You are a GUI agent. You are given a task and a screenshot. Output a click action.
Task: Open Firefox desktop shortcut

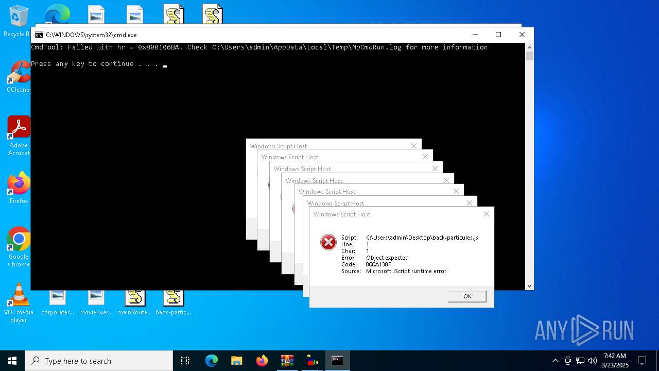(19, 188)
